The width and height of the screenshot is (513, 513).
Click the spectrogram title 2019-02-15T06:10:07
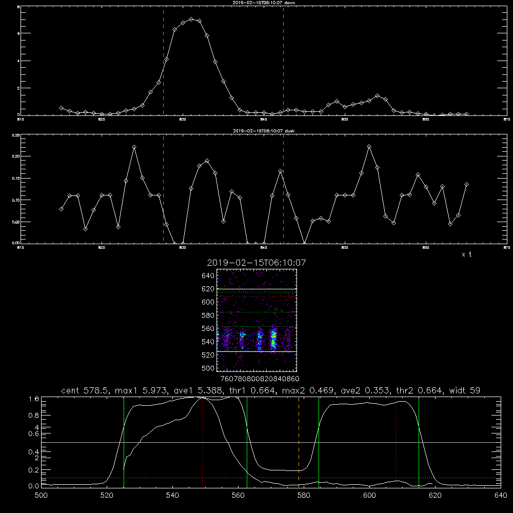pos(256,263)
